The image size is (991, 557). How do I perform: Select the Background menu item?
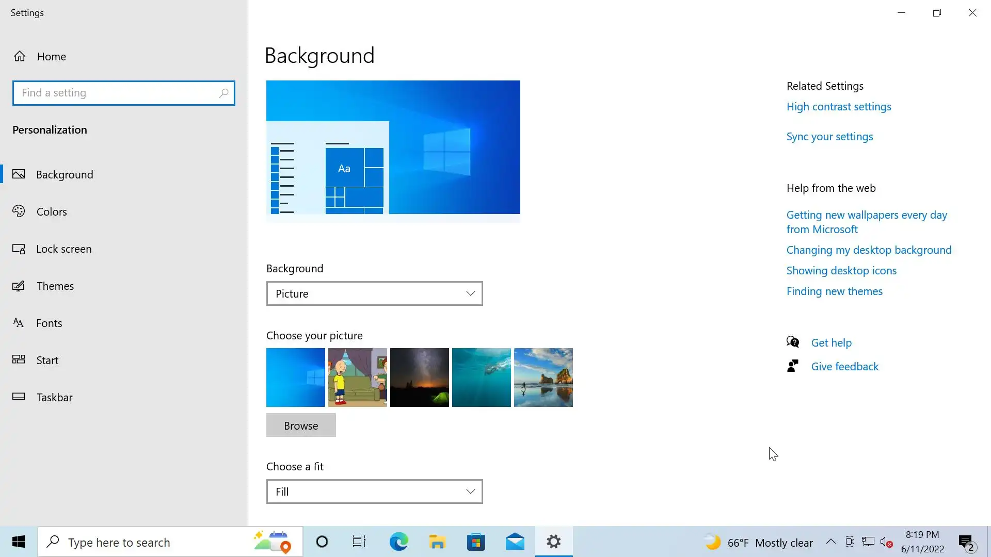[x=65, y=175]
